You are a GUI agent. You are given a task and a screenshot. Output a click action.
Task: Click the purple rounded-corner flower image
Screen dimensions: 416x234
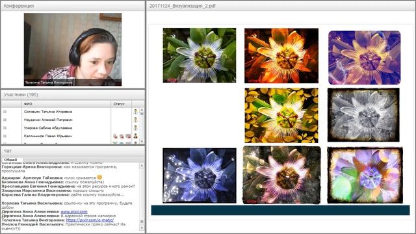click(x=365, y=58)
